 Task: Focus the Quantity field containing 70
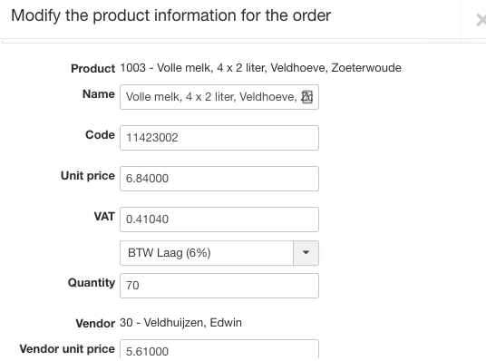coord(219,286)
